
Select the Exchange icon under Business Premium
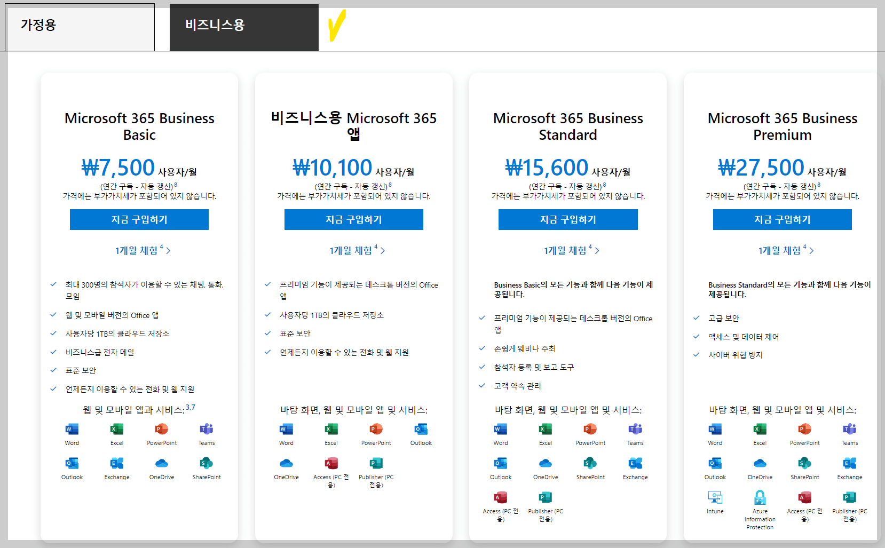(849, 464)
